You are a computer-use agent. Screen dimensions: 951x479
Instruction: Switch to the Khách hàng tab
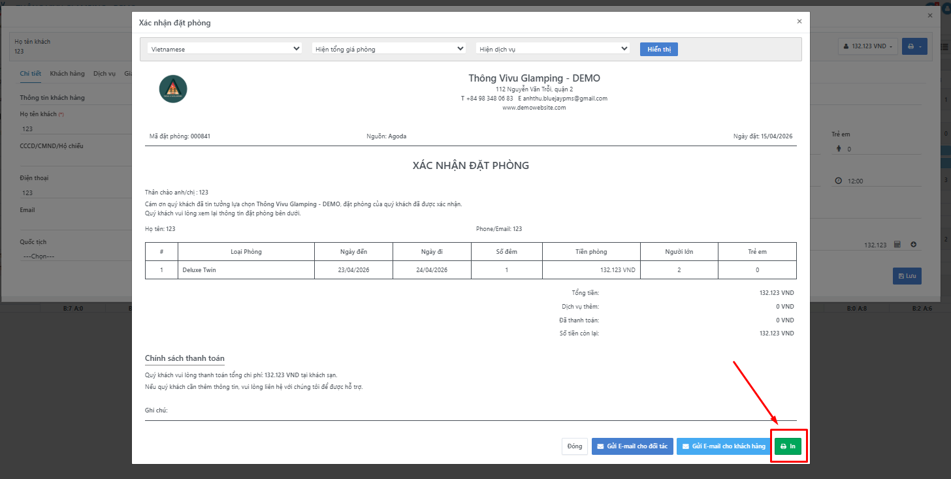(x=67, y=74)
